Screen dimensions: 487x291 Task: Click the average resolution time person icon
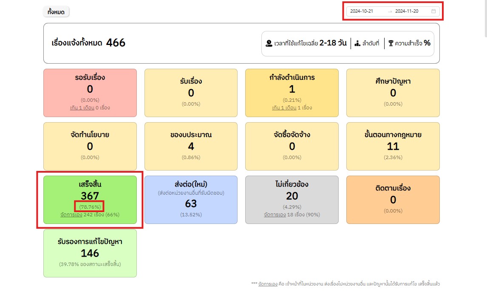269,43
